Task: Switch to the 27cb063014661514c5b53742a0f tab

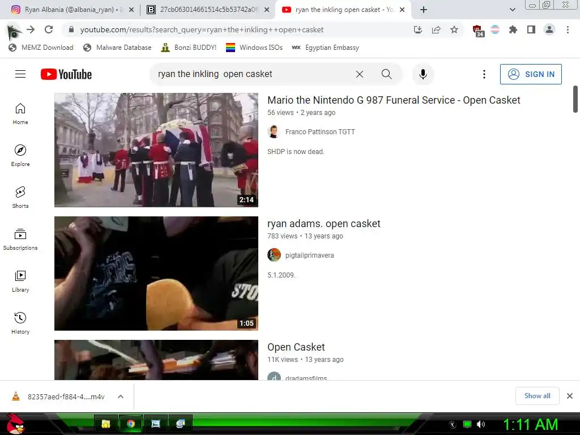Action: click(x=208, y=10)
